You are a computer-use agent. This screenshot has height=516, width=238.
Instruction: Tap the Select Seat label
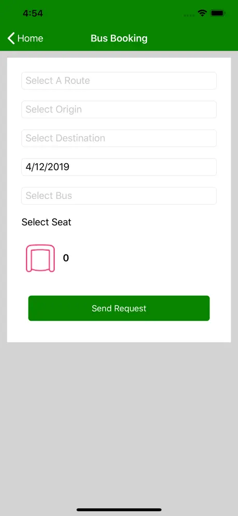point(47,222)
